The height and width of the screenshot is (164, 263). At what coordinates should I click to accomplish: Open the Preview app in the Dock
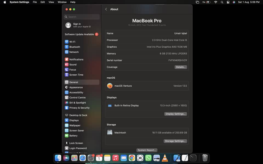pos(156,158)
